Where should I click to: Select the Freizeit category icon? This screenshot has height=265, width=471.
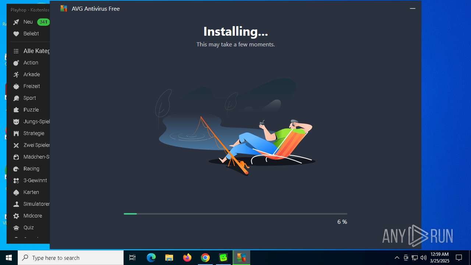click(16, 86)
